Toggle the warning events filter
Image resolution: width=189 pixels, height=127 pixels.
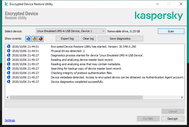coord(34,39)
